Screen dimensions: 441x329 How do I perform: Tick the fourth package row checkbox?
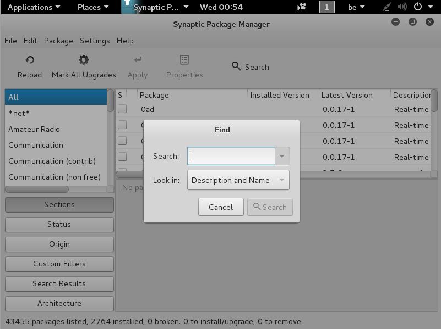pos(122,157)
